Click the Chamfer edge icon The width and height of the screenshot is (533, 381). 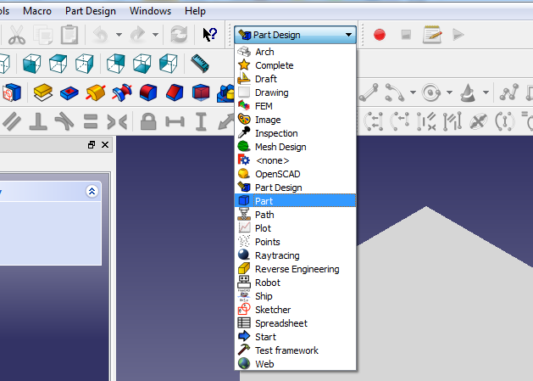(x=175, y=92)
